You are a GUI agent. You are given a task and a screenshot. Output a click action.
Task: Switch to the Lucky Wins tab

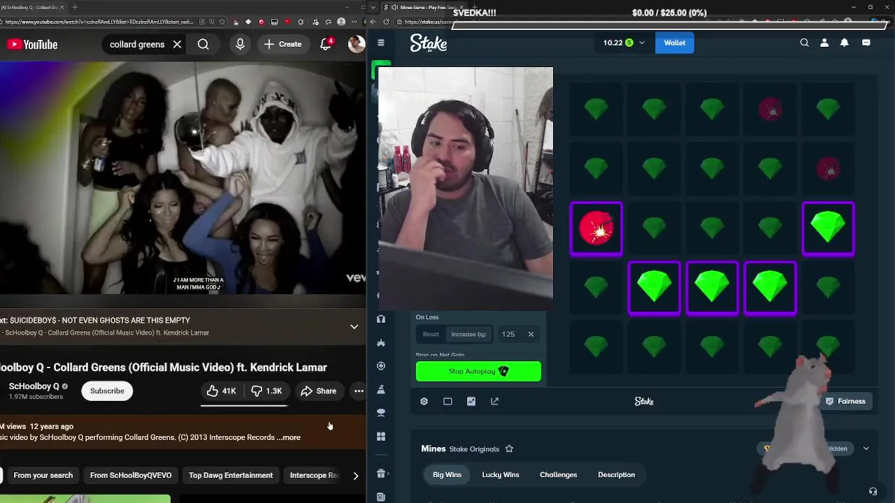click(501, 474)
